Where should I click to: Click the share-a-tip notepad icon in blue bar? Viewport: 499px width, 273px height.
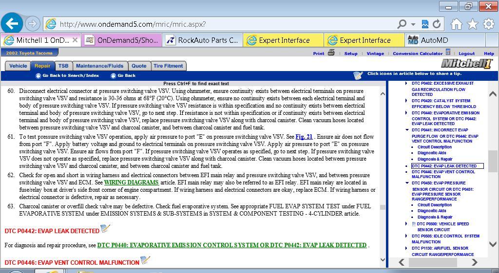coord(358,75)
